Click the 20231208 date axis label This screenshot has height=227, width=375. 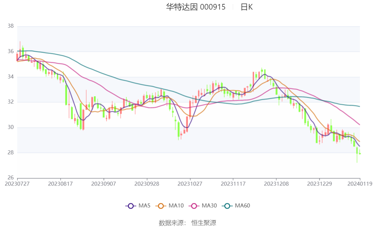pyautogui.click(x=276, y=184)
